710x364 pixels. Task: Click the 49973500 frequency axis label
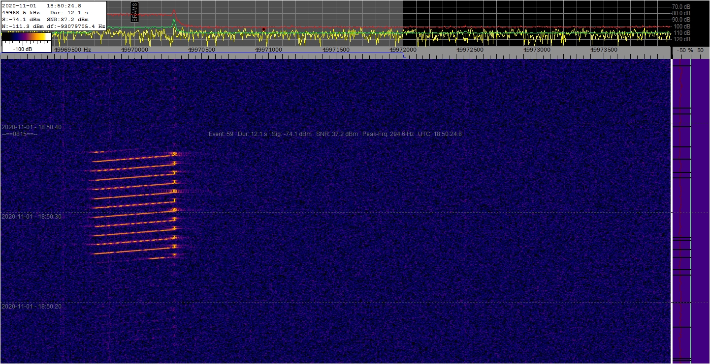tap(604, 50)
